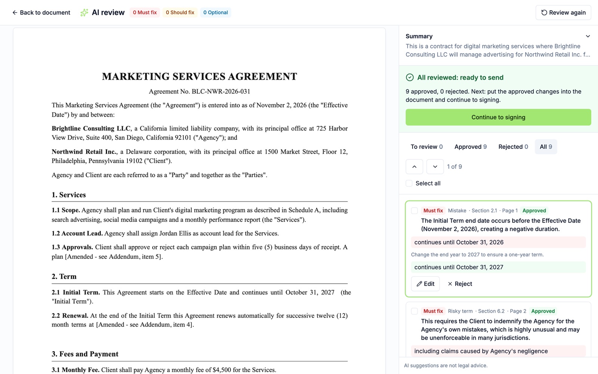Click the '1. Services' section heading

(69, 195)
